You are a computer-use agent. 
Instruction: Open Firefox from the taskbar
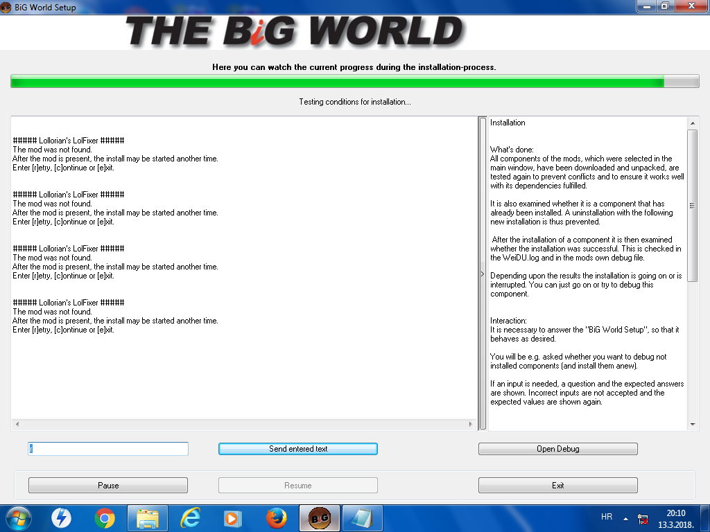coord(277,518)
